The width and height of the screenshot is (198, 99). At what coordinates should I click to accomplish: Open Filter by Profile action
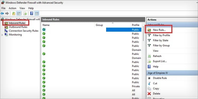coord(161,35)
